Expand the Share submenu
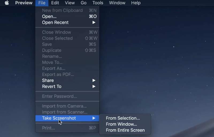 coord(48,80)
